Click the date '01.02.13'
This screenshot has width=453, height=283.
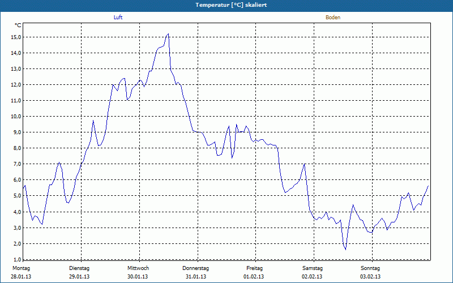click(x=254, y=277)
